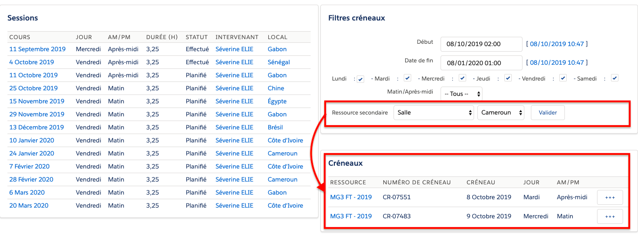
Task: Open Séverine ELIE on 20 Mars 2020 row
Action: point(234,206)
